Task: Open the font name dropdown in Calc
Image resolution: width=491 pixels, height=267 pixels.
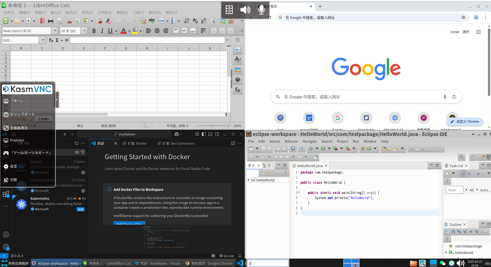Action: coord(55,31)
